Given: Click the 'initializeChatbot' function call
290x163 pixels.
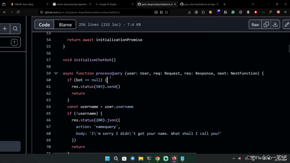Looking at the screenshot, I should [93, 60].
